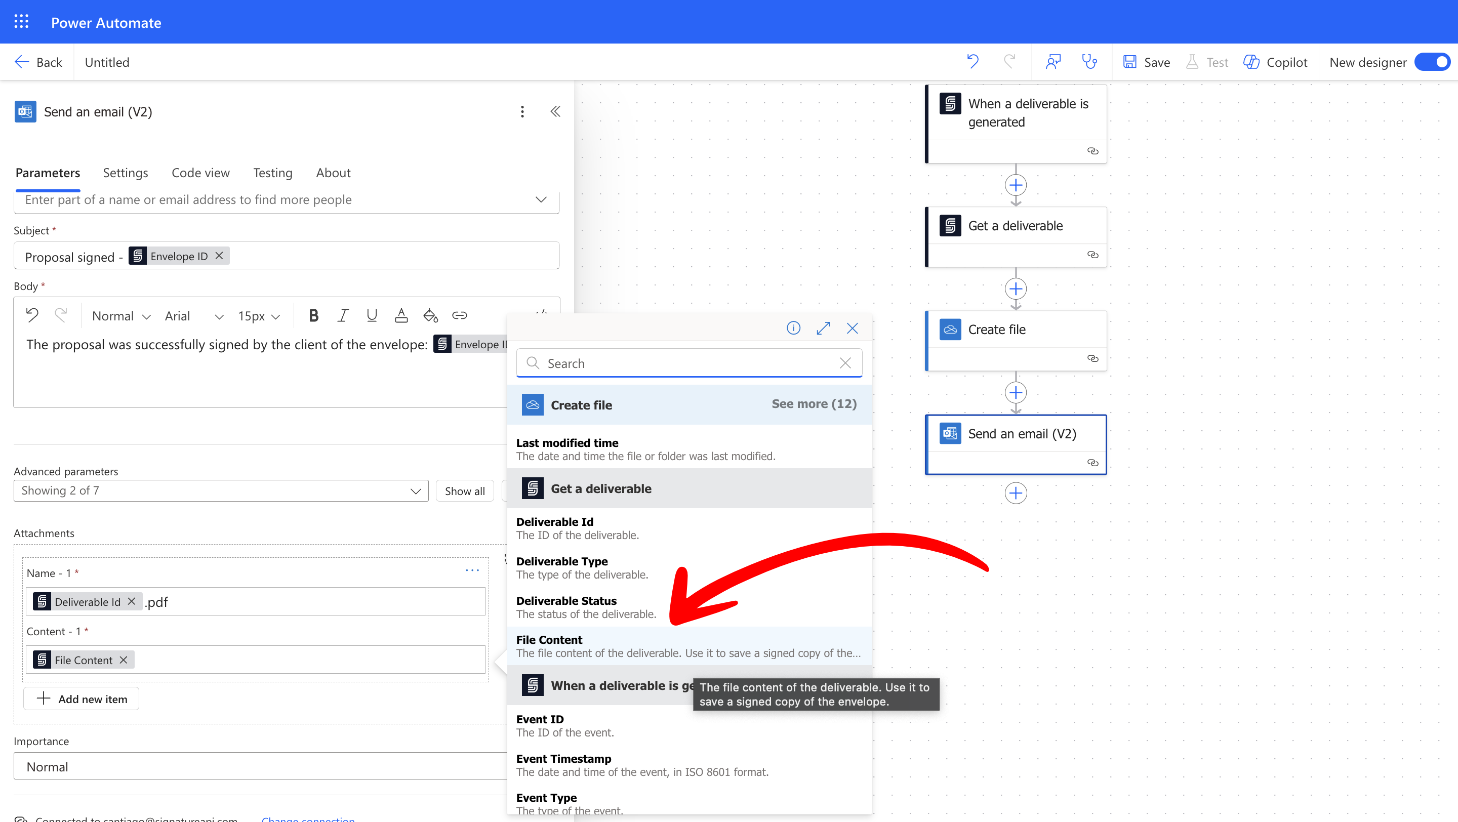Click the insert link icon in body toolbar

(x=459, y=316)
